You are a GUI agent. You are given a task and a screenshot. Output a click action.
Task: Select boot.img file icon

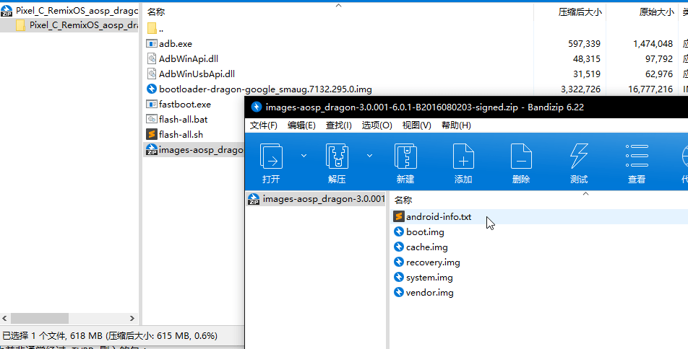click(398, 231)
